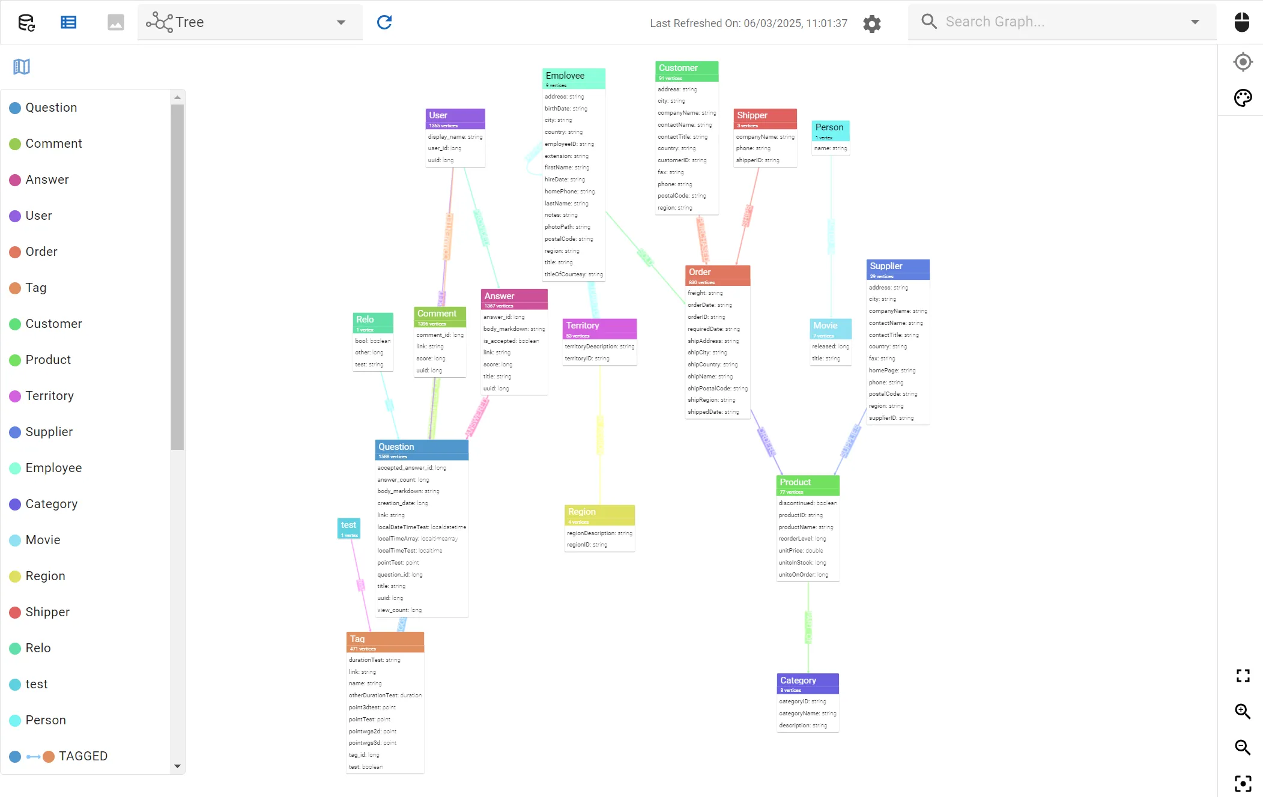The width and height of the screenshot is (1263, 797).
Task: Click the Territory node header in graph
Action: click(600, 329)
